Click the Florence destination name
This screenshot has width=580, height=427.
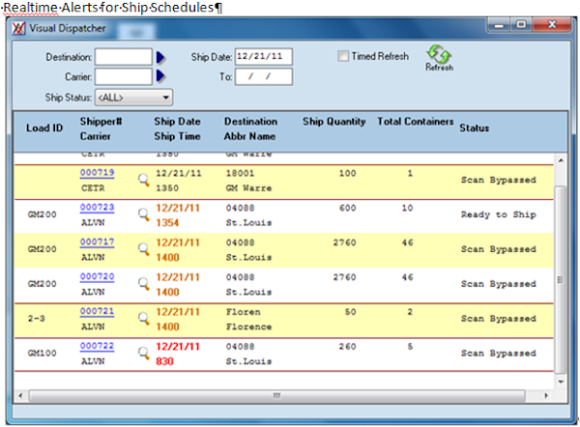point(249,327)
